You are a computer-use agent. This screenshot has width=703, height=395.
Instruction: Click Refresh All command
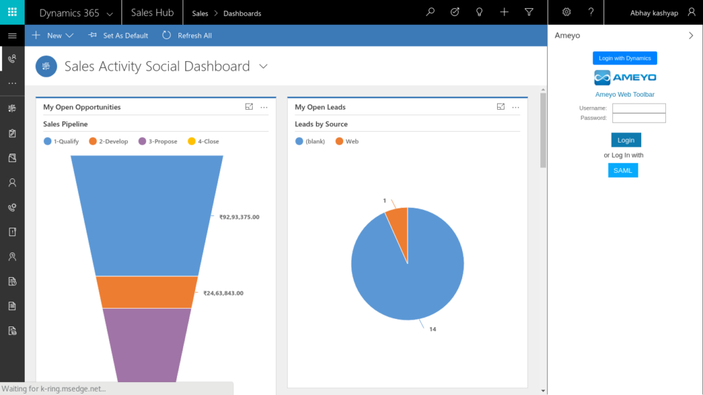pyautogui.click(x=187, y=36)
